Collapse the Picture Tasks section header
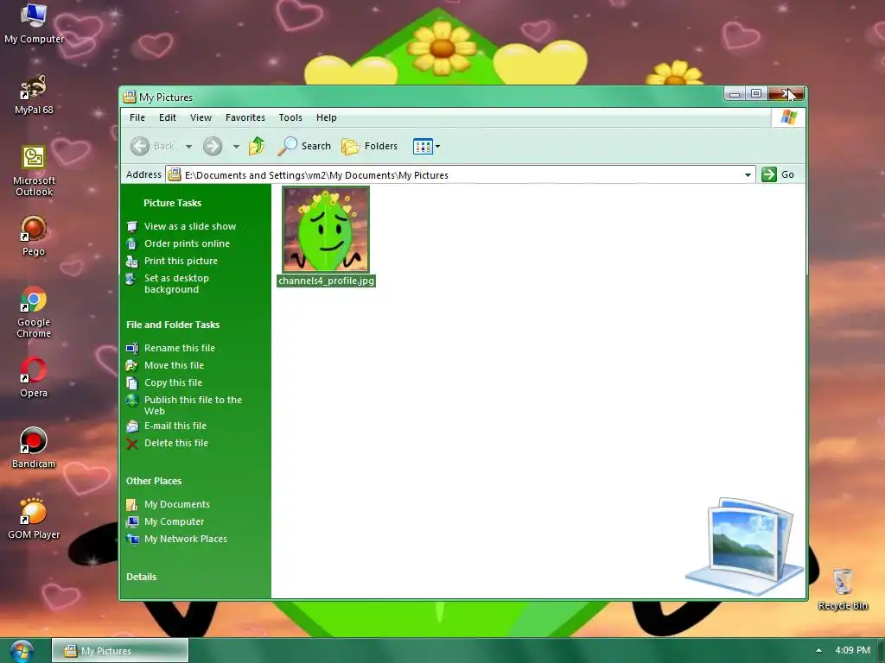The image size is (885, 663). click(x=172, y=203)
